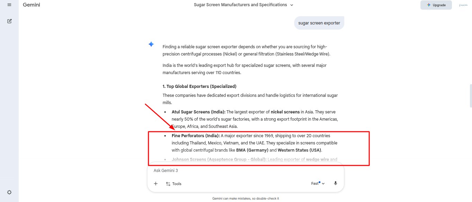Open the Tools option in prompt box
This screenshot has width=472, height=202.
pos(174,184)
